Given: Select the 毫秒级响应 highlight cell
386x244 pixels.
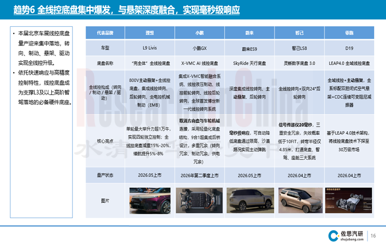Looking at the screenshot, I should tap(250, 141).
